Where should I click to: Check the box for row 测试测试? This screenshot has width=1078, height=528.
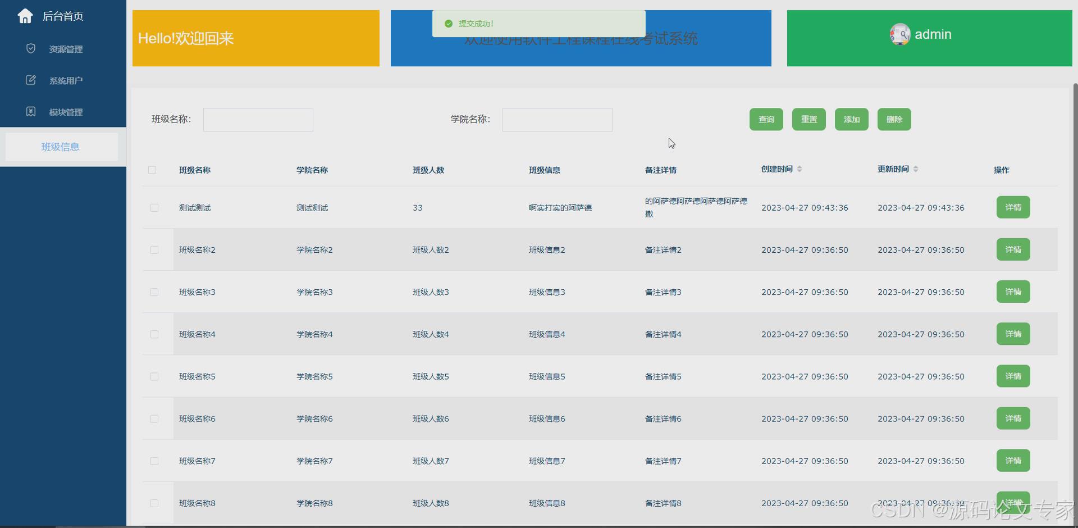154,208
